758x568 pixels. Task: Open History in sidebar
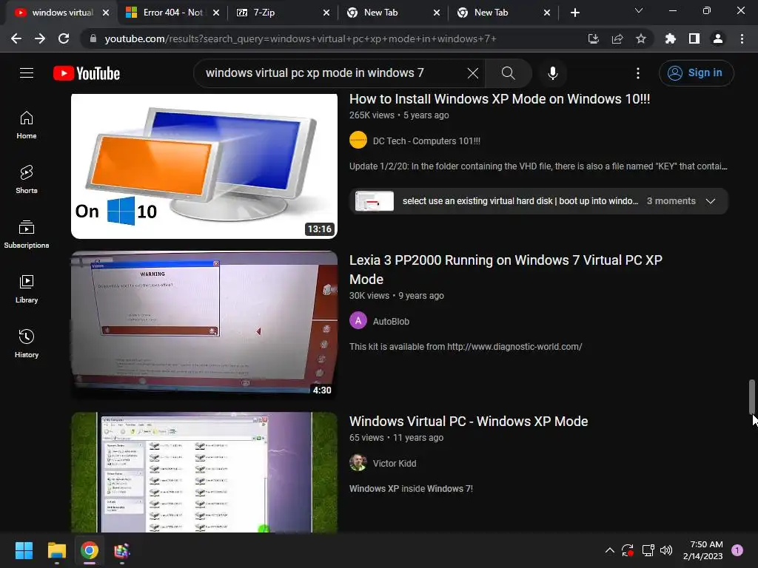click(27, 343)
